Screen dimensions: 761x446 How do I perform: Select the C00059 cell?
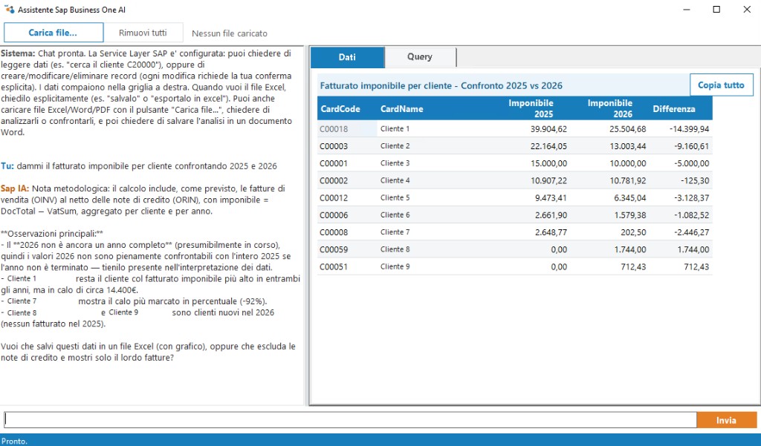tap(348, 249)
